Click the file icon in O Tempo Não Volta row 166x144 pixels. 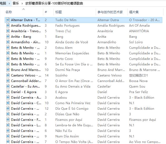(x=8, y=142)
